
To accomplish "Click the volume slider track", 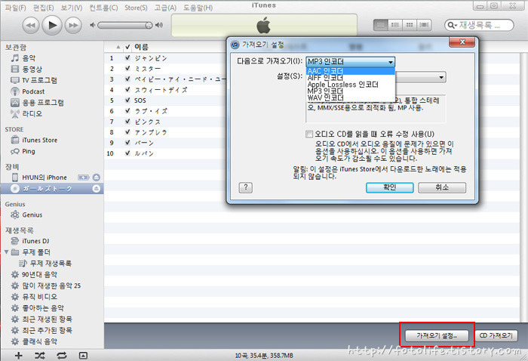I will [x=125, y=25].
